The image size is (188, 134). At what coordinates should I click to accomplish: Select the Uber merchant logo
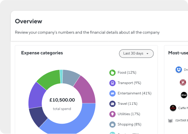184,95
